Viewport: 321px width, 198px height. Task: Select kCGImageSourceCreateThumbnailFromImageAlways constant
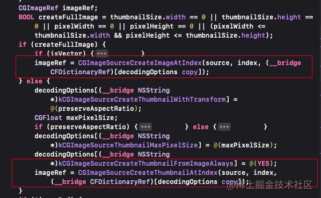point(146,164)
